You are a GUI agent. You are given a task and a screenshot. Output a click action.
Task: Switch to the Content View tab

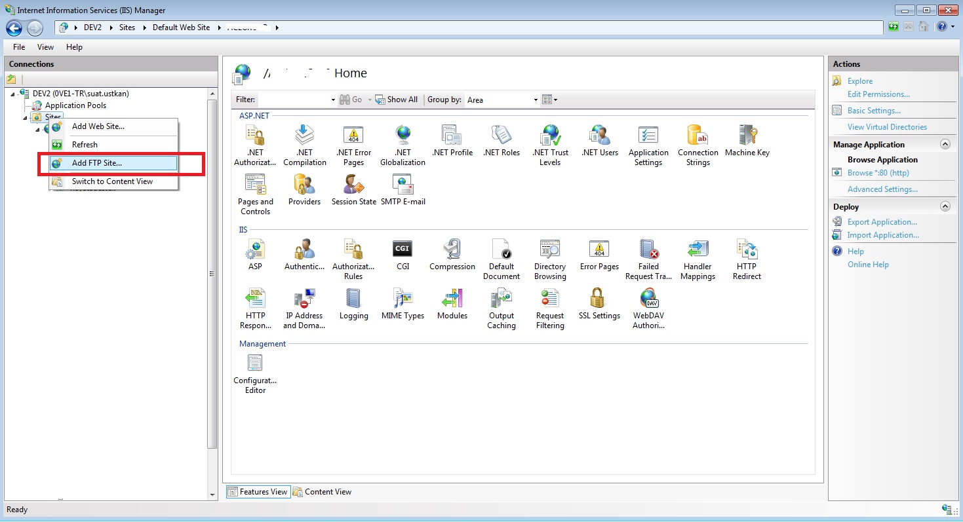pyautogui.click(x=322, y=492)
